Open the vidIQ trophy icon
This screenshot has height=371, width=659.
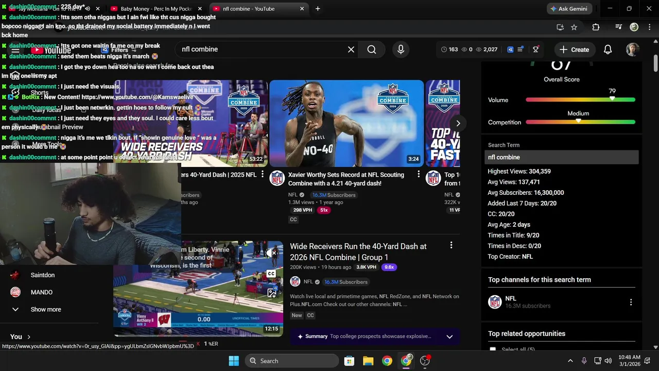(535, 49)
